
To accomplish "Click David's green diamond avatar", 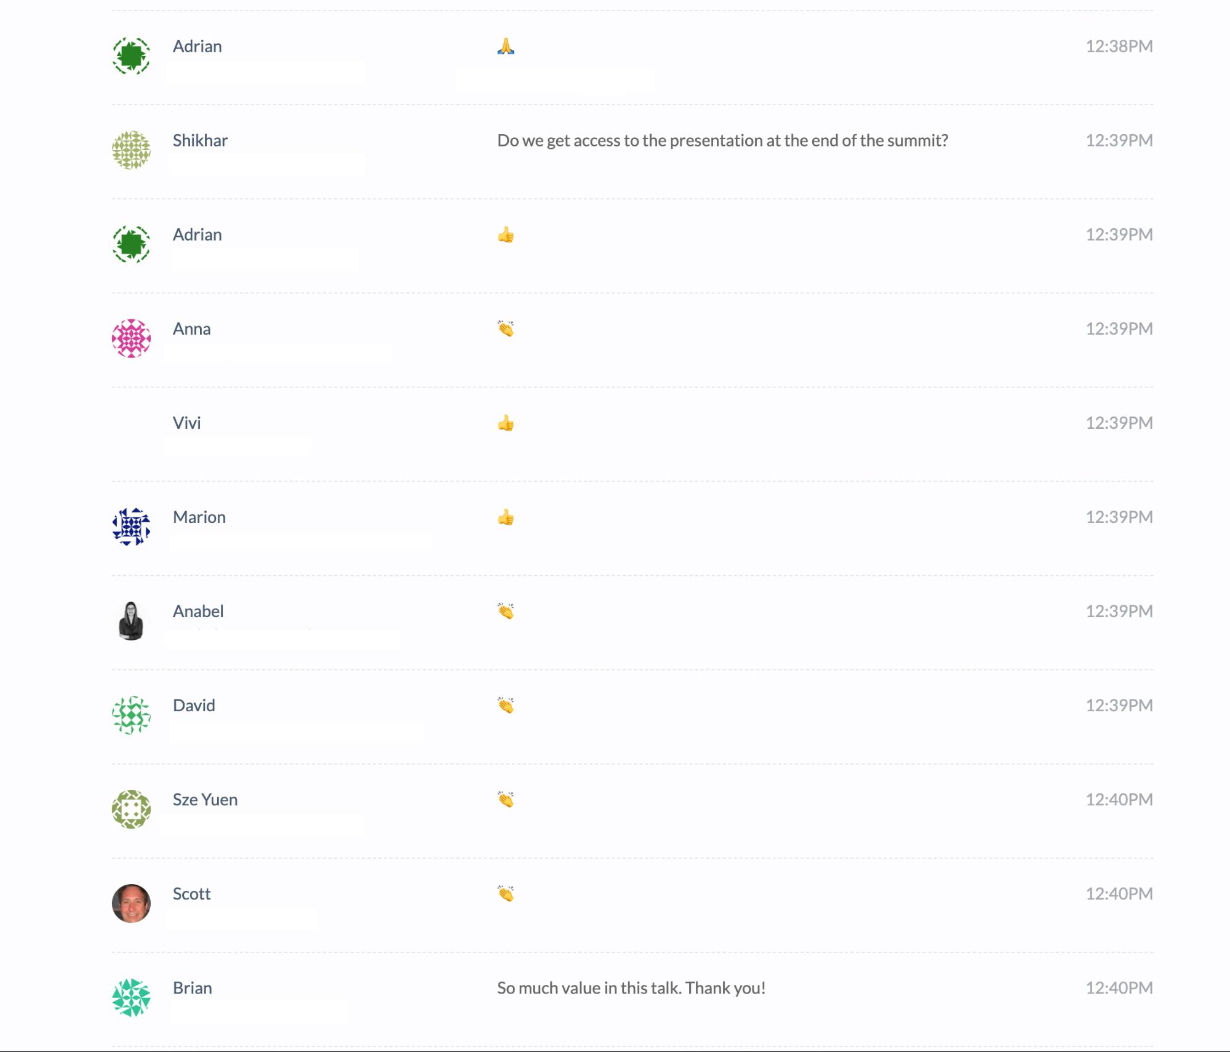I will (x=131, y=715).
